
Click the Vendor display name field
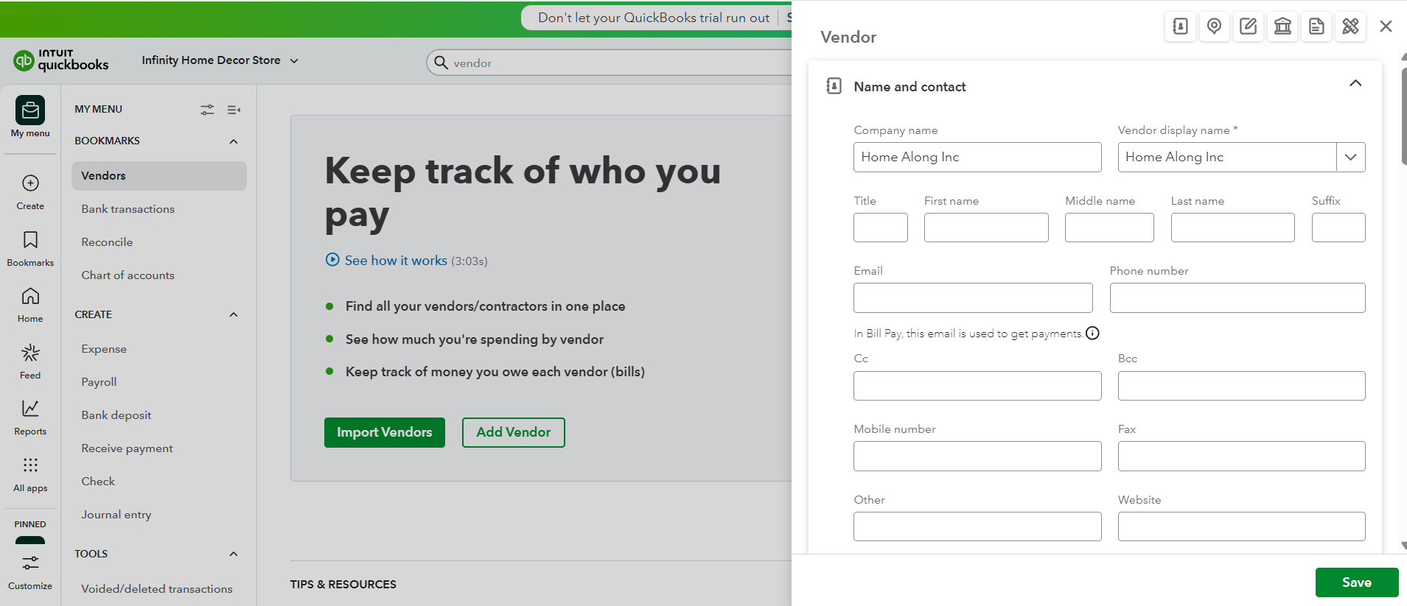click(x=1227, y=157)
